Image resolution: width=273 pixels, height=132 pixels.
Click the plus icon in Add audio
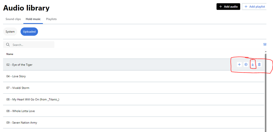(221, 7)
